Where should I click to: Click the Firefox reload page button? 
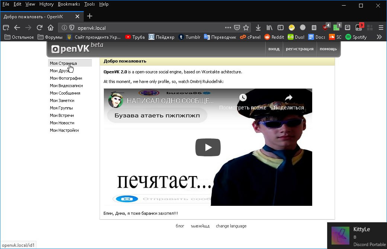pos(39,28)
